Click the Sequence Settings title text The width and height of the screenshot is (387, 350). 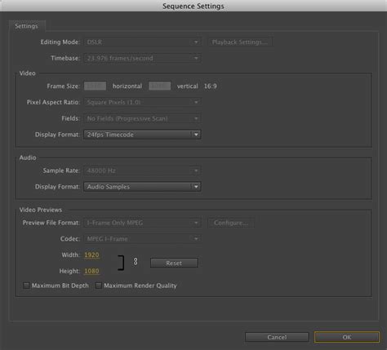tap(193, 6)
